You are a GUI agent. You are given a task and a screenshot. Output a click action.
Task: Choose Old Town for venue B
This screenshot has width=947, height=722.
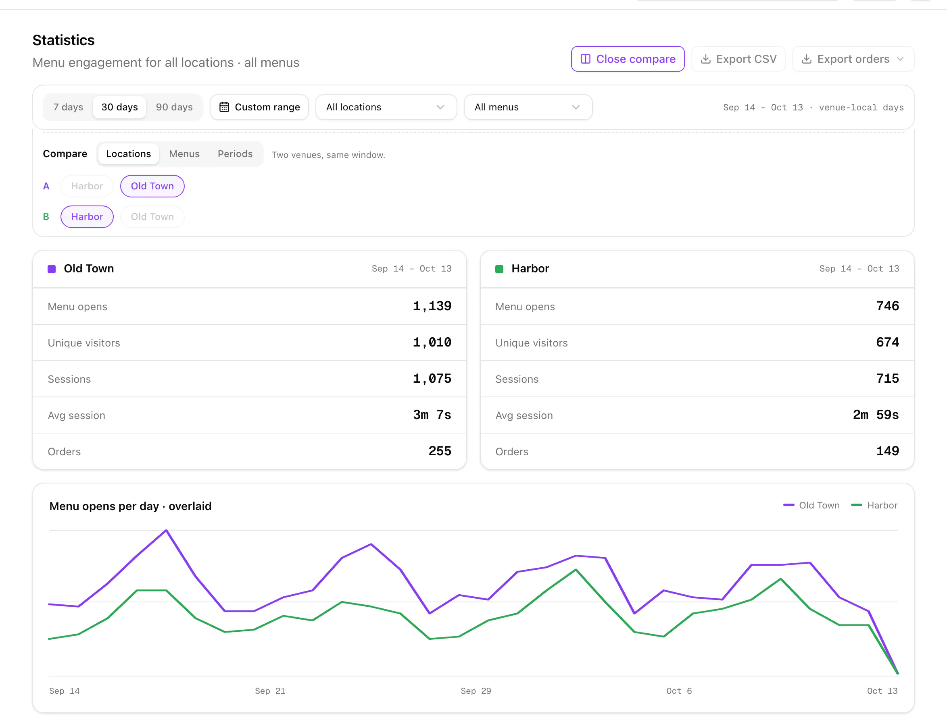(x=152, y=217)
